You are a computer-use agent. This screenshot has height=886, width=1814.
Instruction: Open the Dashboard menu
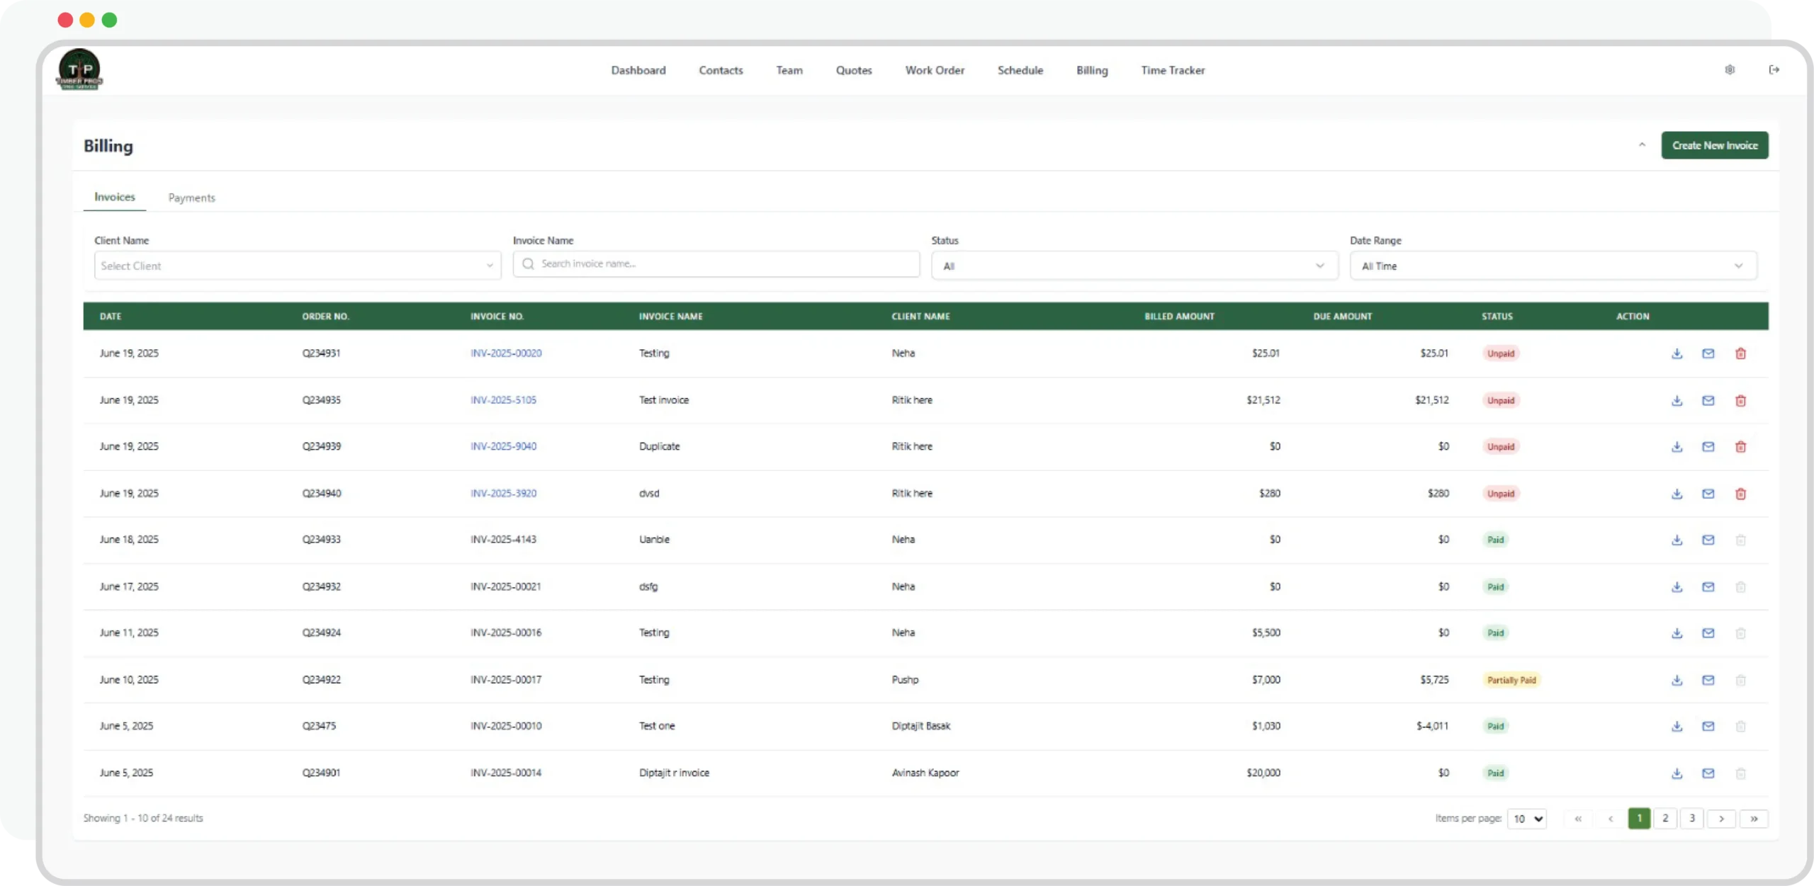coord(638,70)
